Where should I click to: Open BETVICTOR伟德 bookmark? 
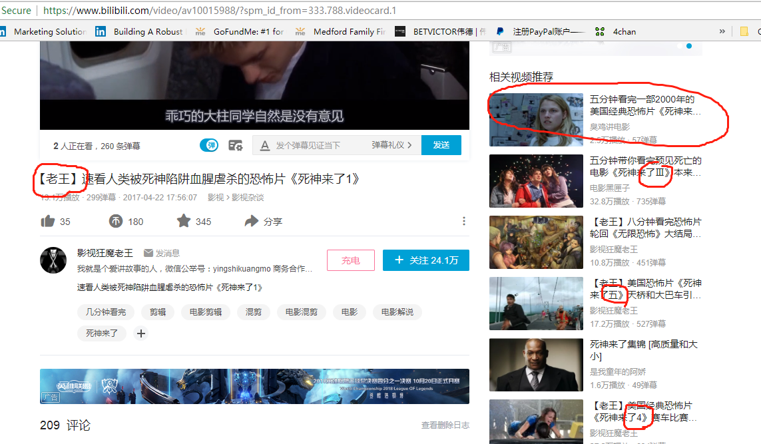point(441,31)
